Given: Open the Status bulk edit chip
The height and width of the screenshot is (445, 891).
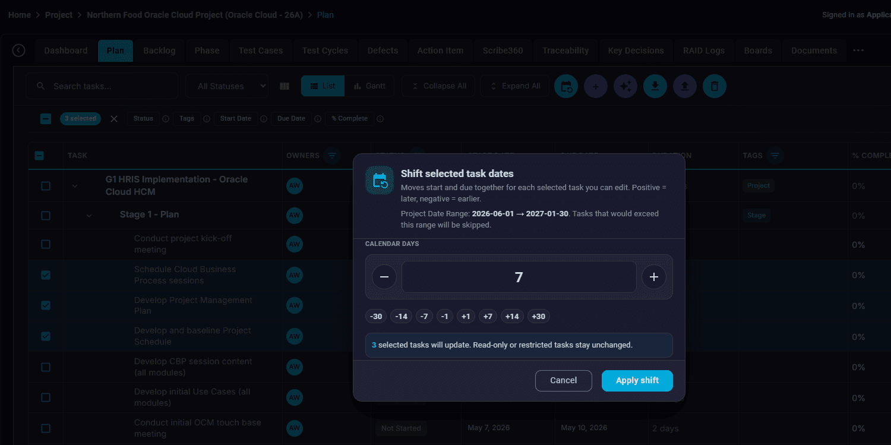Looking at the screenshot, I should click(x=143, y=119).
